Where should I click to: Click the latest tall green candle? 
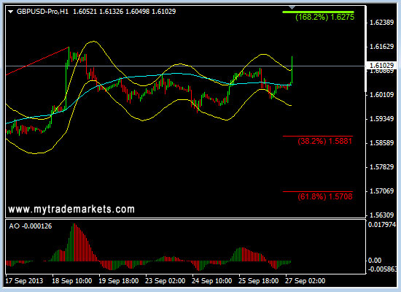[292, 69]
